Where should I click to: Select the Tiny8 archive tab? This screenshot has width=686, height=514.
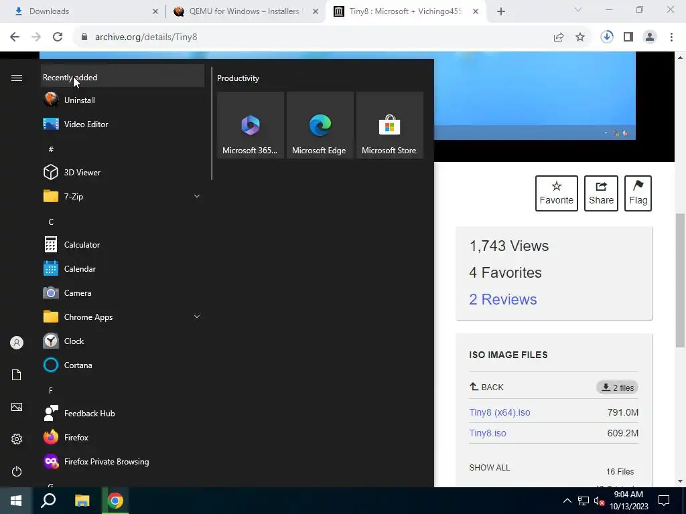point(406,11)
